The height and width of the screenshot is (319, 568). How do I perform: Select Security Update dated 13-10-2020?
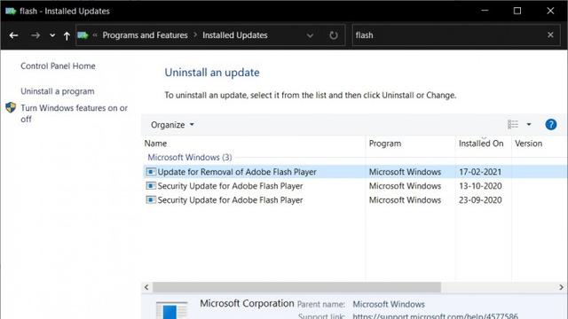[x=355, y=186]
